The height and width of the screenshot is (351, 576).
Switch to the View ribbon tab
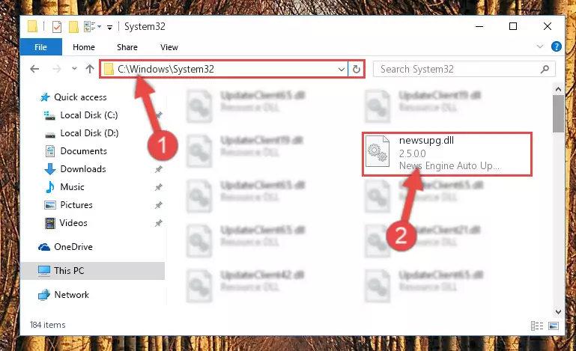[169, 47]
